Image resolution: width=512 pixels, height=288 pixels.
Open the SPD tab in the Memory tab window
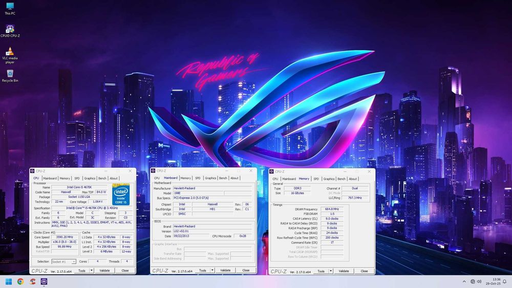tap(316, 179)
